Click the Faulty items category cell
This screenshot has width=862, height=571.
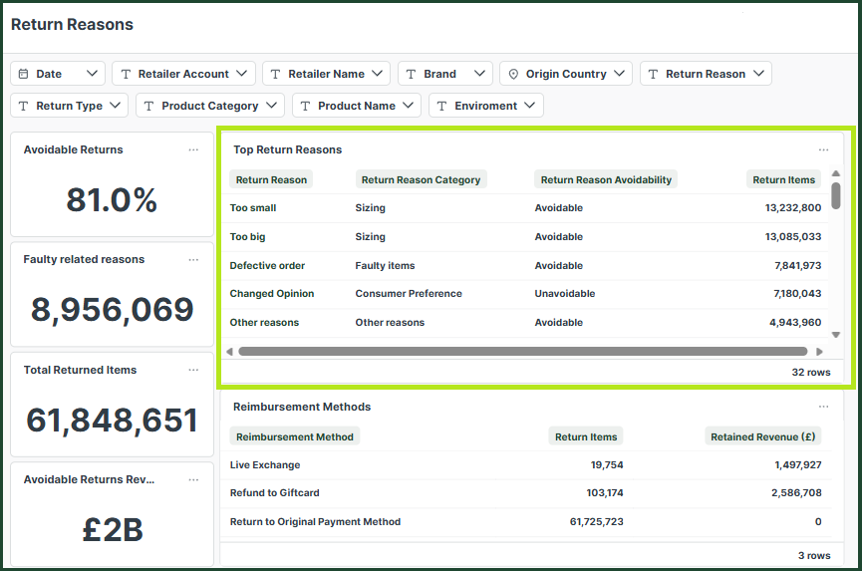click(385, 265)
